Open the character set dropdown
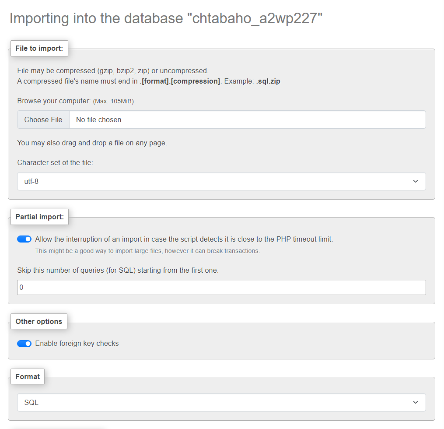444x429 pixels. click(x=221, y=181)
